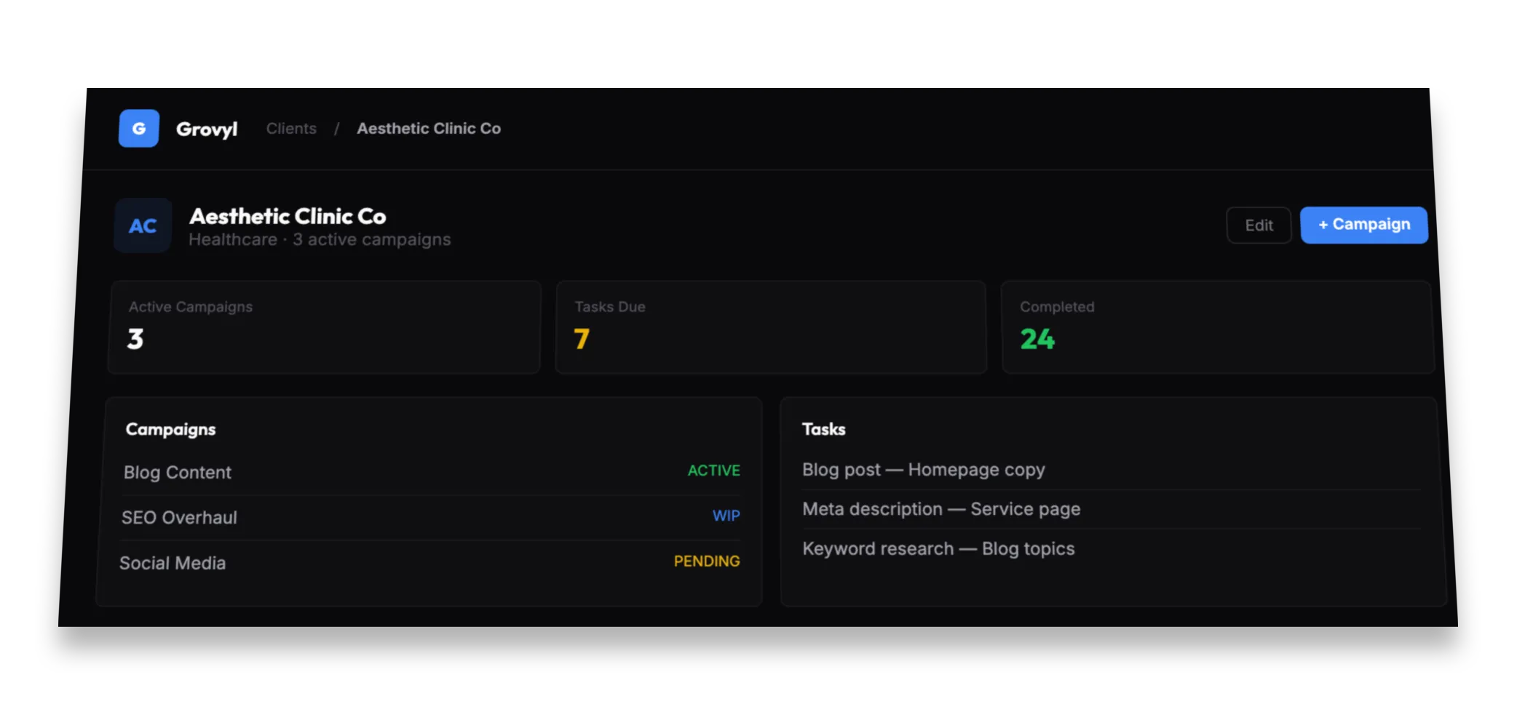Image resolution: width=1517 pixels, height=704 pixels.
Task: Open task Meta description — Service page
Action: (x=1111, y=509)
